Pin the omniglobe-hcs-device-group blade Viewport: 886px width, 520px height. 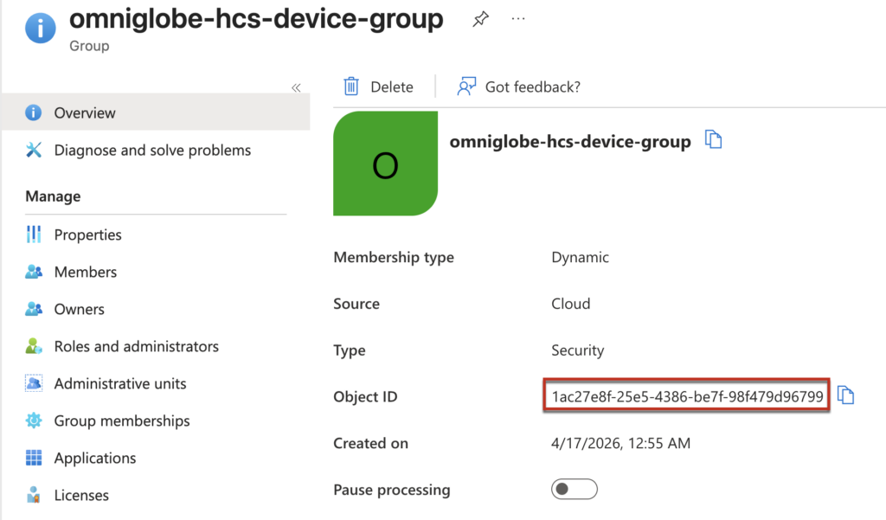click(x=480, y=19)
